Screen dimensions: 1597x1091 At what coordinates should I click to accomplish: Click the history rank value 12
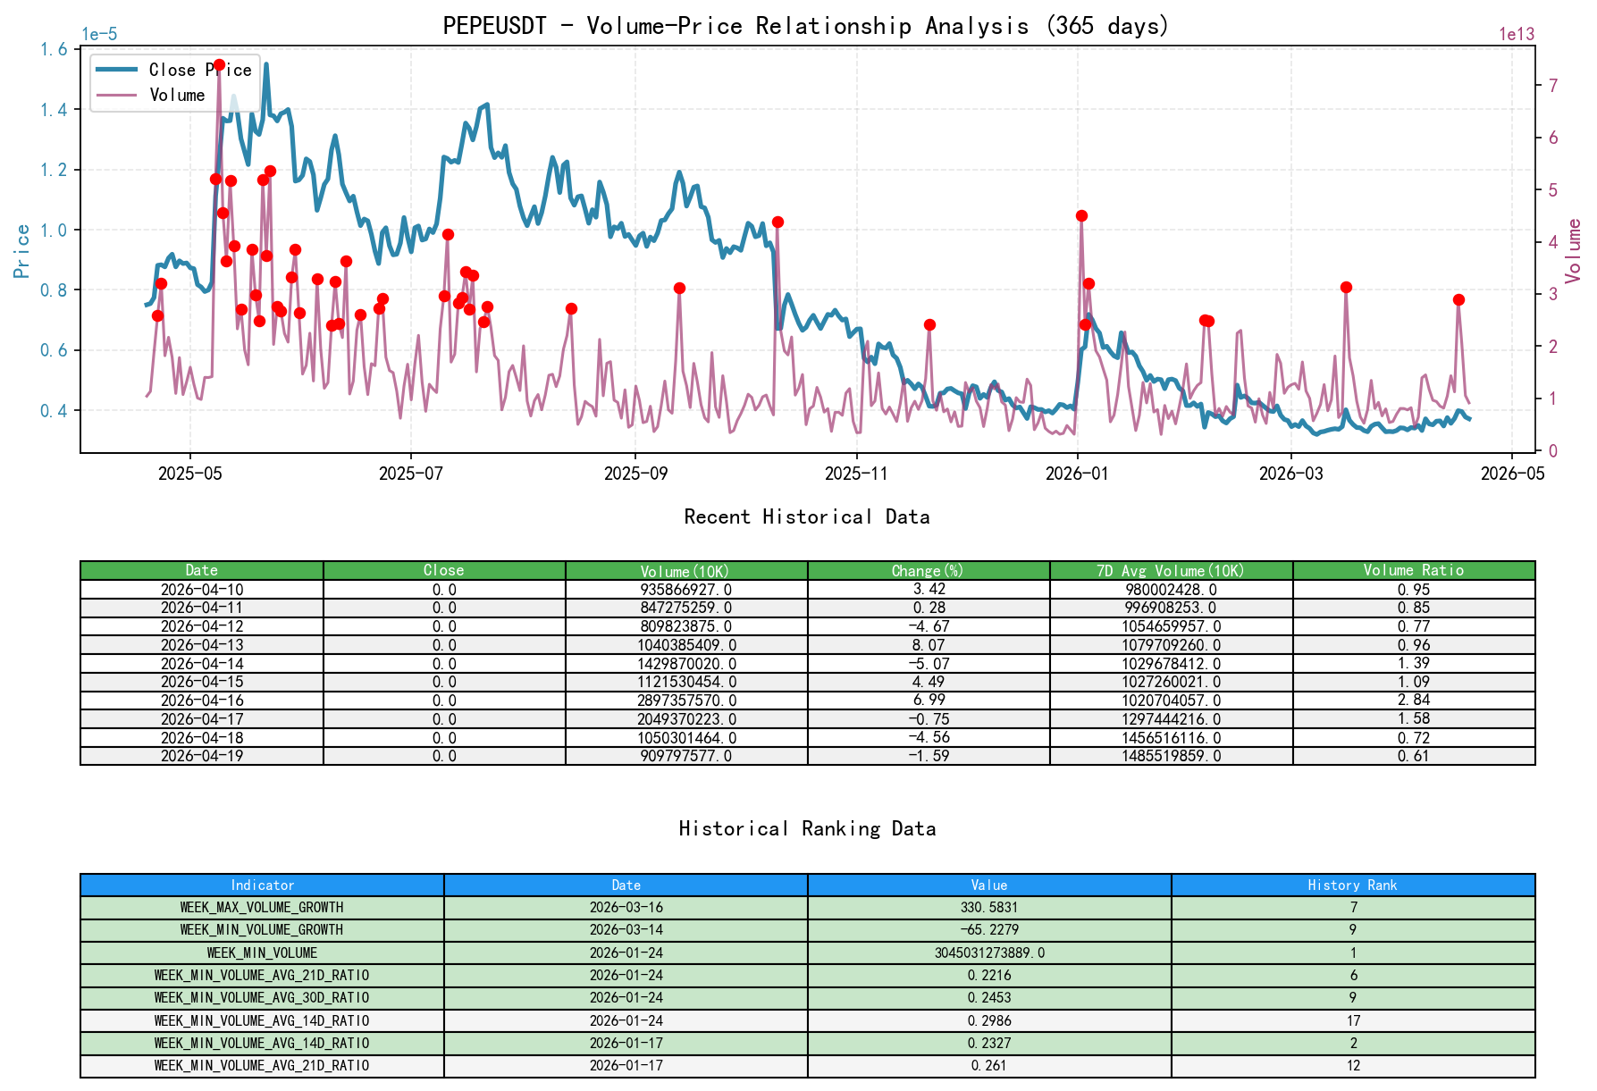coord(1353,1066)
